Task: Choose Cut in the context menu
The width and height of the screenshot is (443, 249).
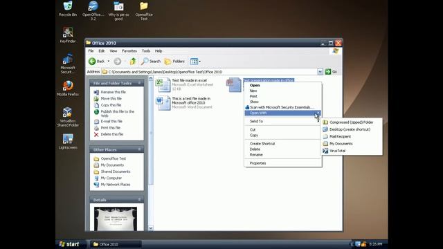Action: coord(283,129)
